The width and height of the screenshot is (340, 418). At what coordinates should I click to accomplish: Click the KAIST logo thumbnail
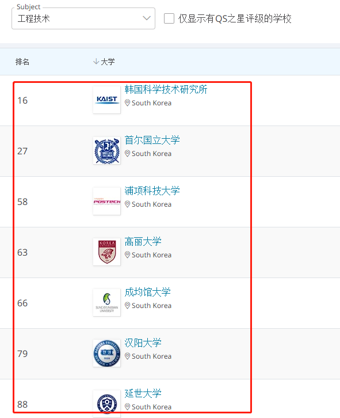point(106,100)
